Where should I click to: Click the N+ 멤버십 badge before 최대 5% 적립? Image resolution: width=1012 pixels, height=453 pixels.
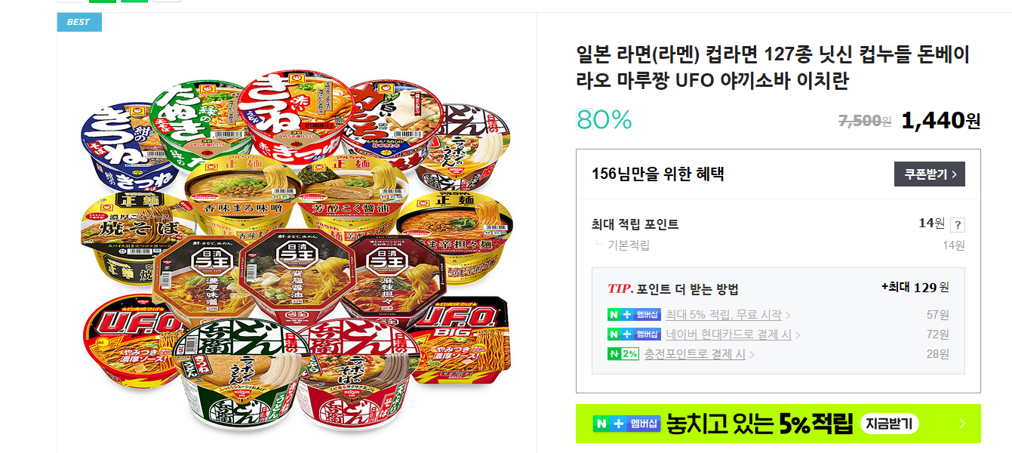[634, 315]
